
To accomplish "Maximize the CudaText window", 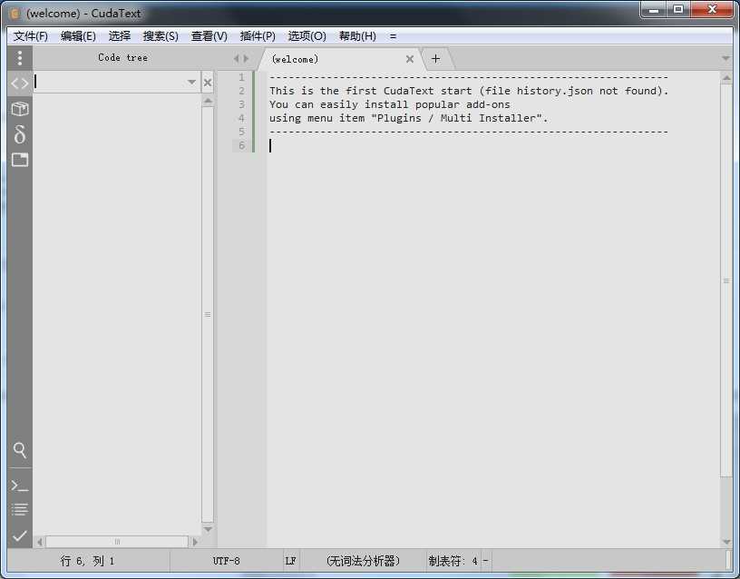I will coord(678,9).
